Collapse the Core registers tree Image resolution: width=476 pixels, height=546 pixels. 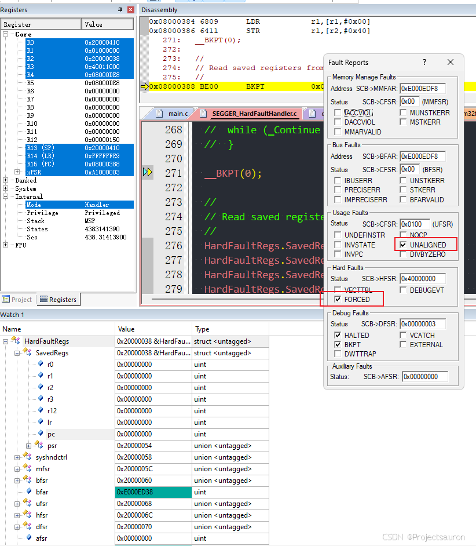point(6,34)
